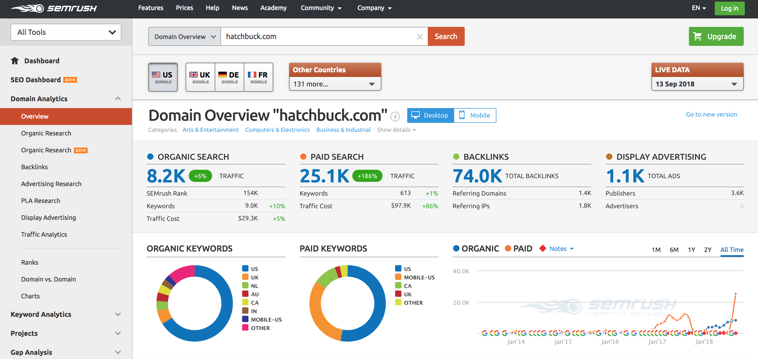
Task: Open Traffic Analytics in the sidebar
Action: click(44, 234)
